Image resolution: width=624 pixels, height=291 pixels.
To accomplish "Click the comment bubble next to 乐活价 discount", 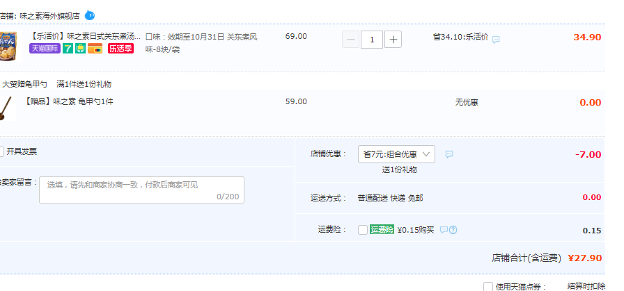I will point(496,40).
